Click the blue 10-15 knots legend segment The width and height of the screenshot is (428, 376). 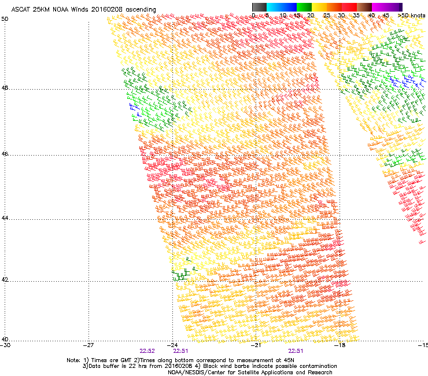(x=289, y=7)
